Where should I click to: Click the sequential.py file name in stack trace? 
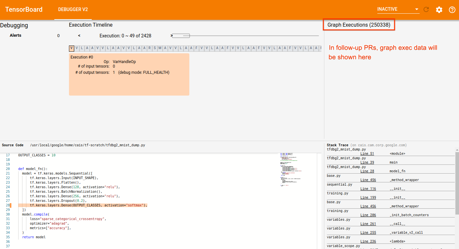pos(340,184)
